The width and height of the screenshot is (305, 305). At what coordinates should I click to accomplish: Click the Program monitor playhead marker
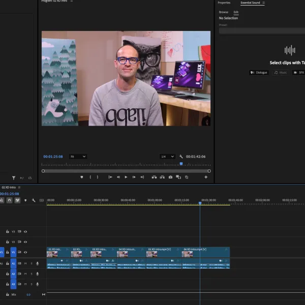coord(181,164)
